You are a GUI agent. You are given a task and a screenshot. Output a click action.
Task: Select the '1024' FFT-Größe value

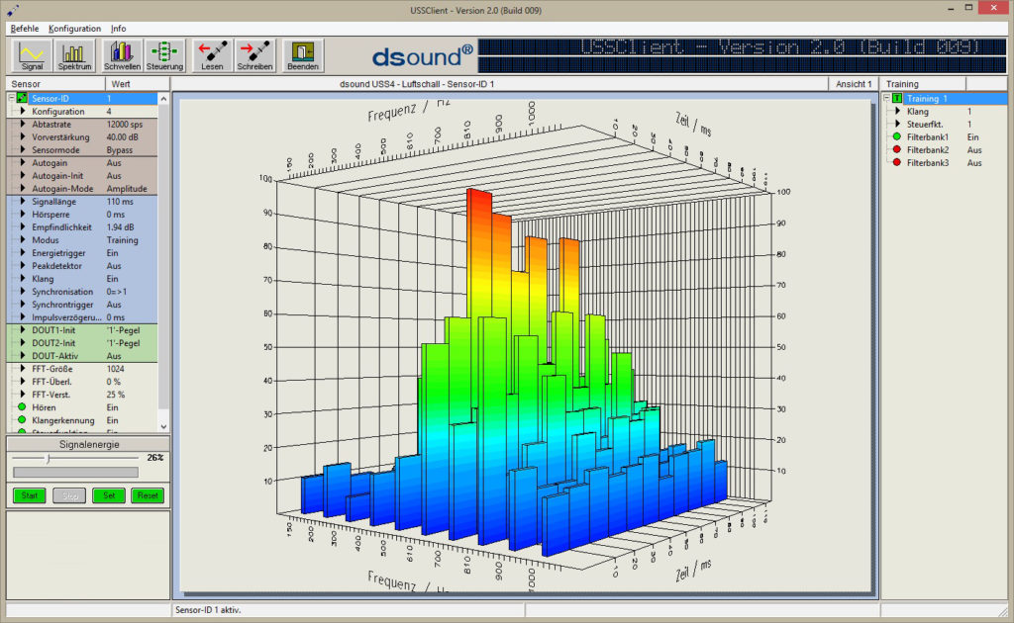coord(115,369)
